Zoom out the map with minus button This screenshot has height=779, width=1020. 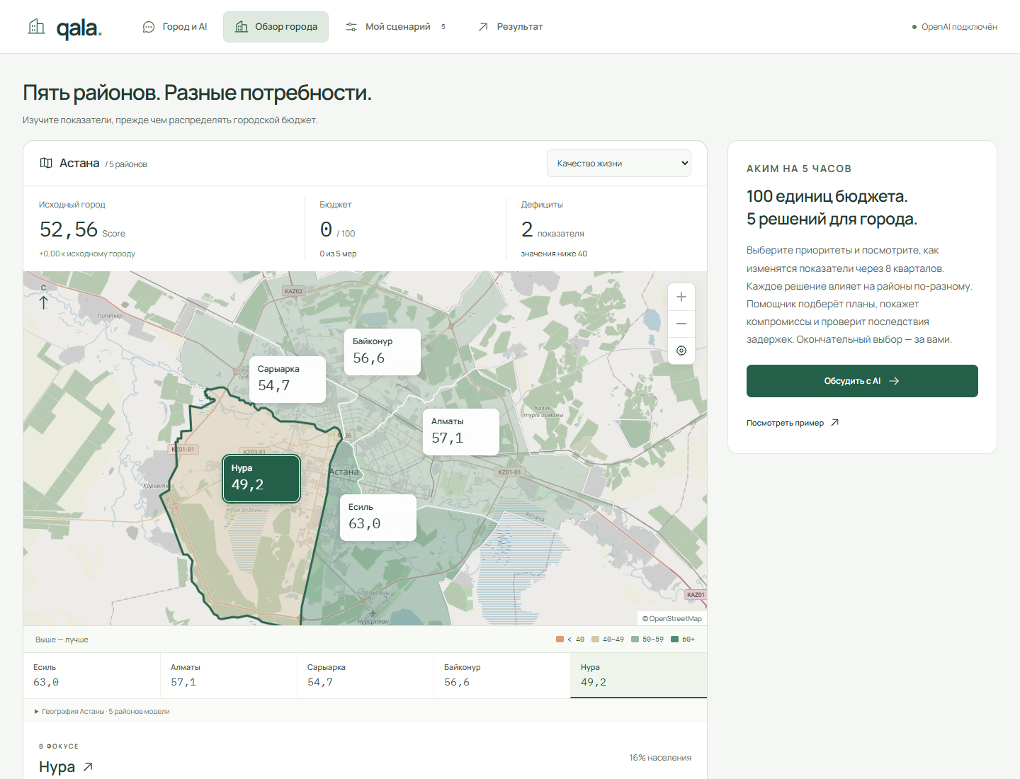pos(681,324)
